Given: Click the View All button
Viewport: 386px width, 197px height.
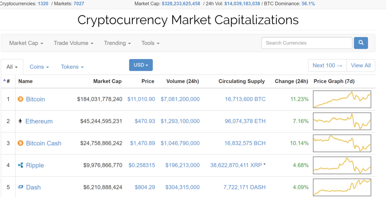Looking at the screenshot, I should (361, 66).
